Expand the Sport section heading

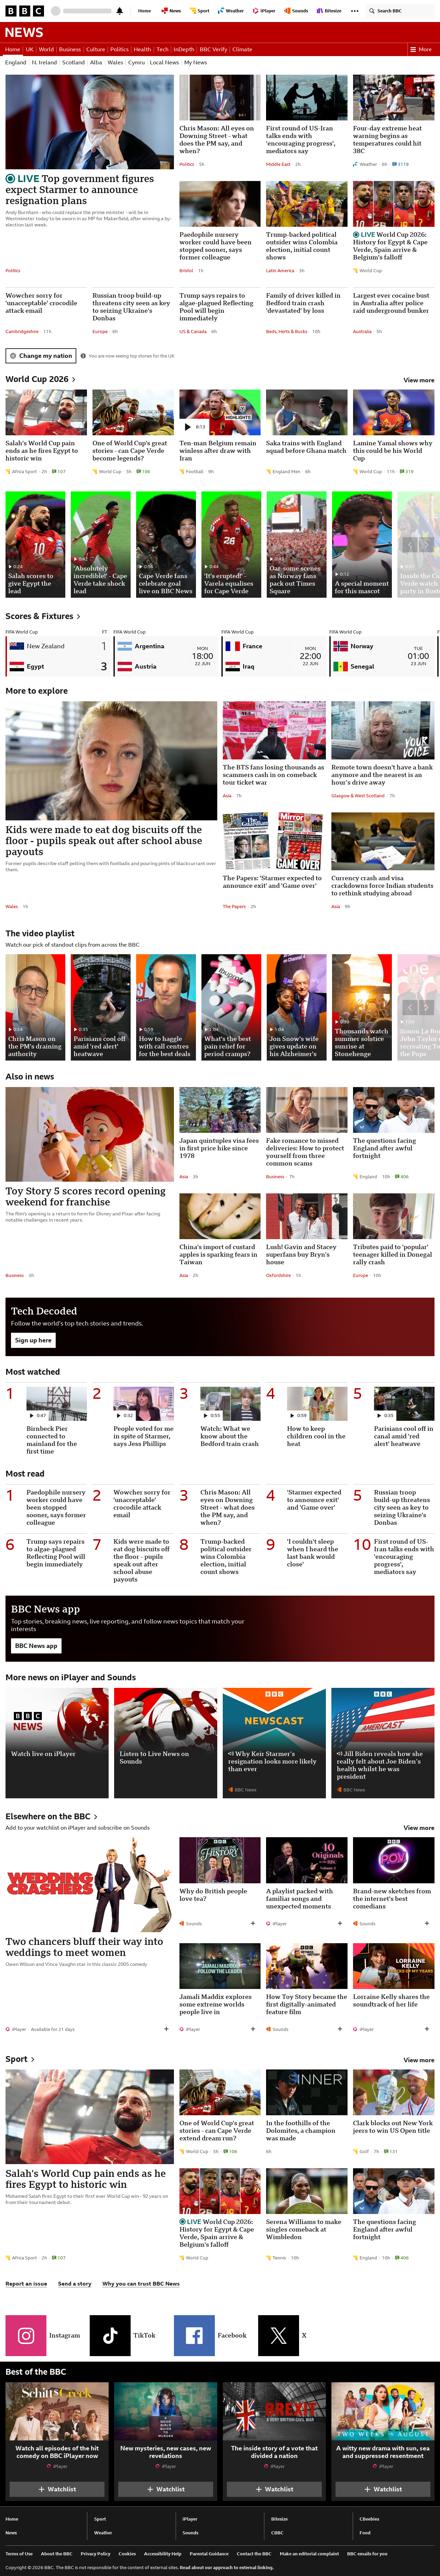pos(20,2059)
